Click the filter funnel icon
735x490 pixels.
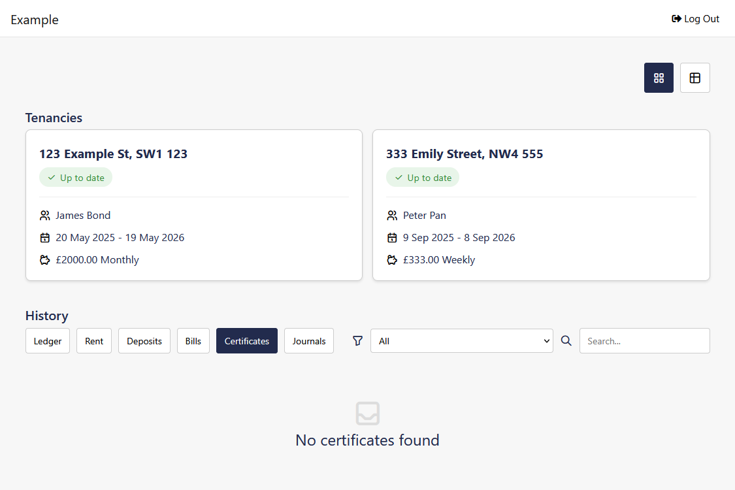(357, 340)
